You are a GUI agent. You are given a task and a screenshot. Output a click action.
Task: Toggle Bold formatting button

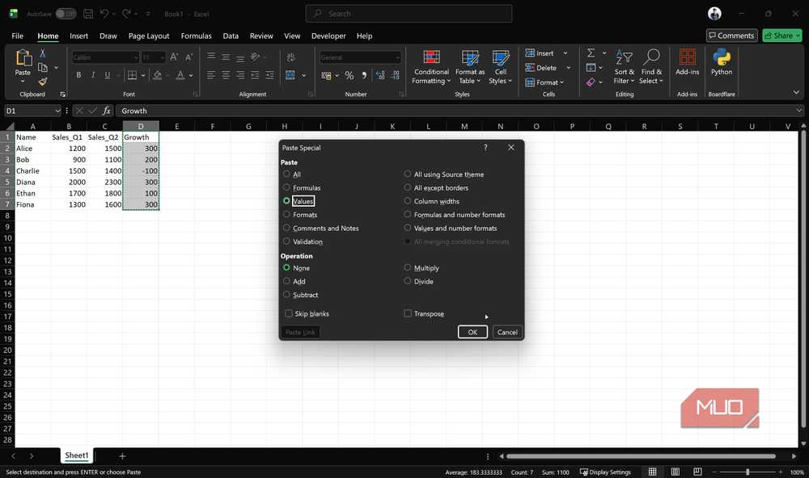tap(78, 75)
